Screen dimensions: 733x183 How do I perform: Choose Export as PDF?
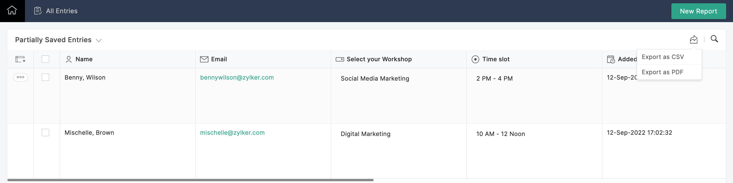662,72
